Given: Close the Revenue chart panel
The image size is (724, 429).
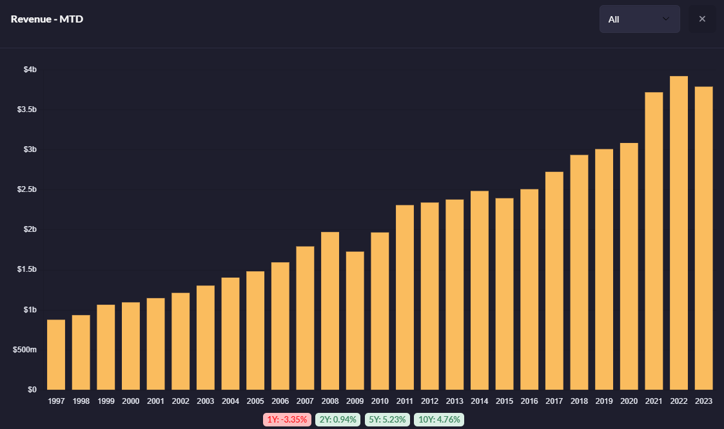Looking at the screenshot, I should coord(702,19).
